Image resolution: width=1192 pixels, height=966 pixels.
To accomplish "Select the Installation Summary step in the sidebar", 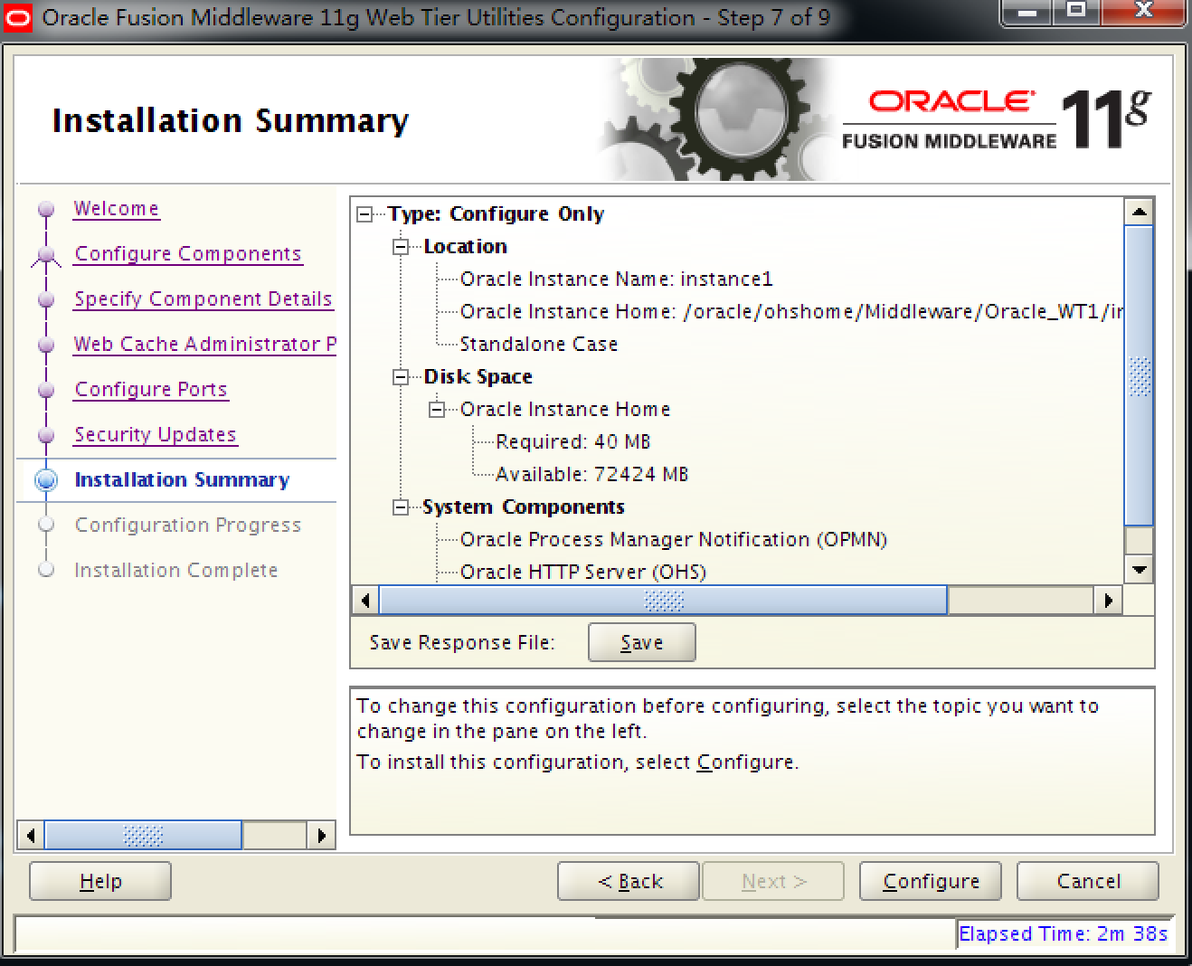I will pos(182,480).
